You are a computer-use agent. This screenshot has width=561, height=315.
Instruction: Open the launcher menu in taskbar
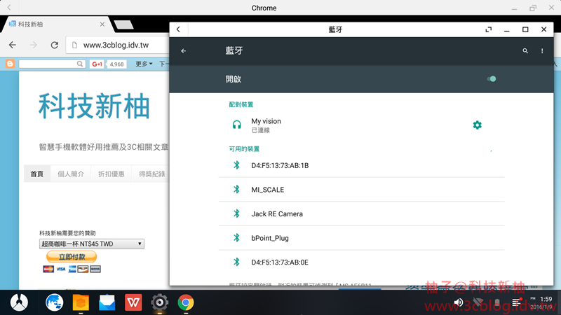[19, 302]
